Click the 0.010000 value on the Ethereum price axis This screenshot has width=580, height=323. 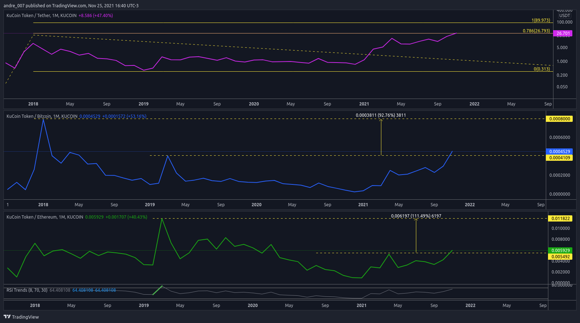pos(561,228)
